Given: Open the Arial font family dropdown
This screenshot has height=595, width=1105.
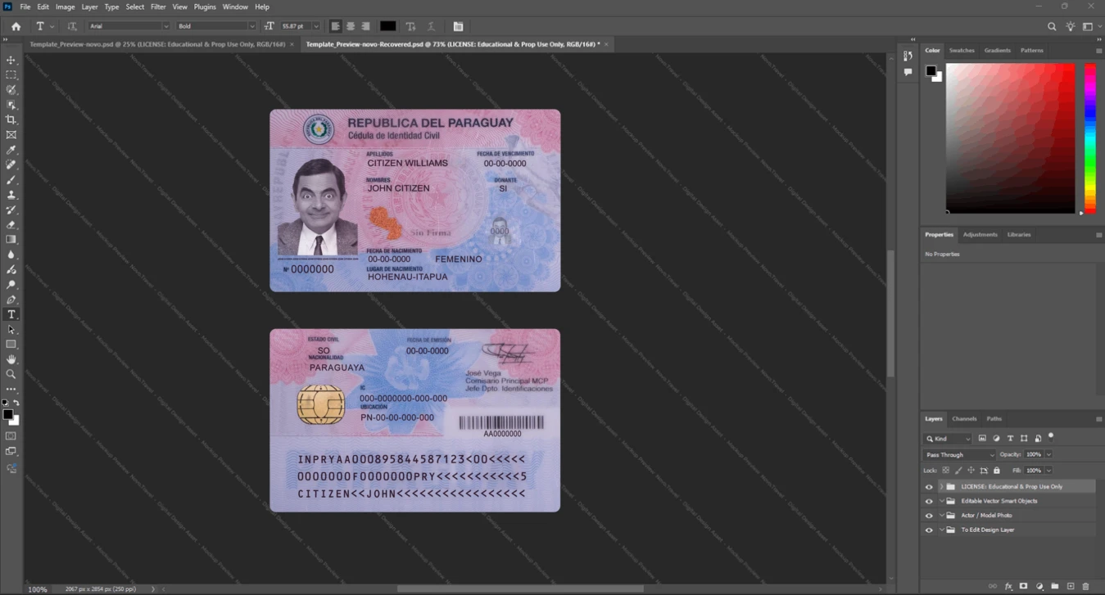Looking at the screenshot, I should (129, 26).
